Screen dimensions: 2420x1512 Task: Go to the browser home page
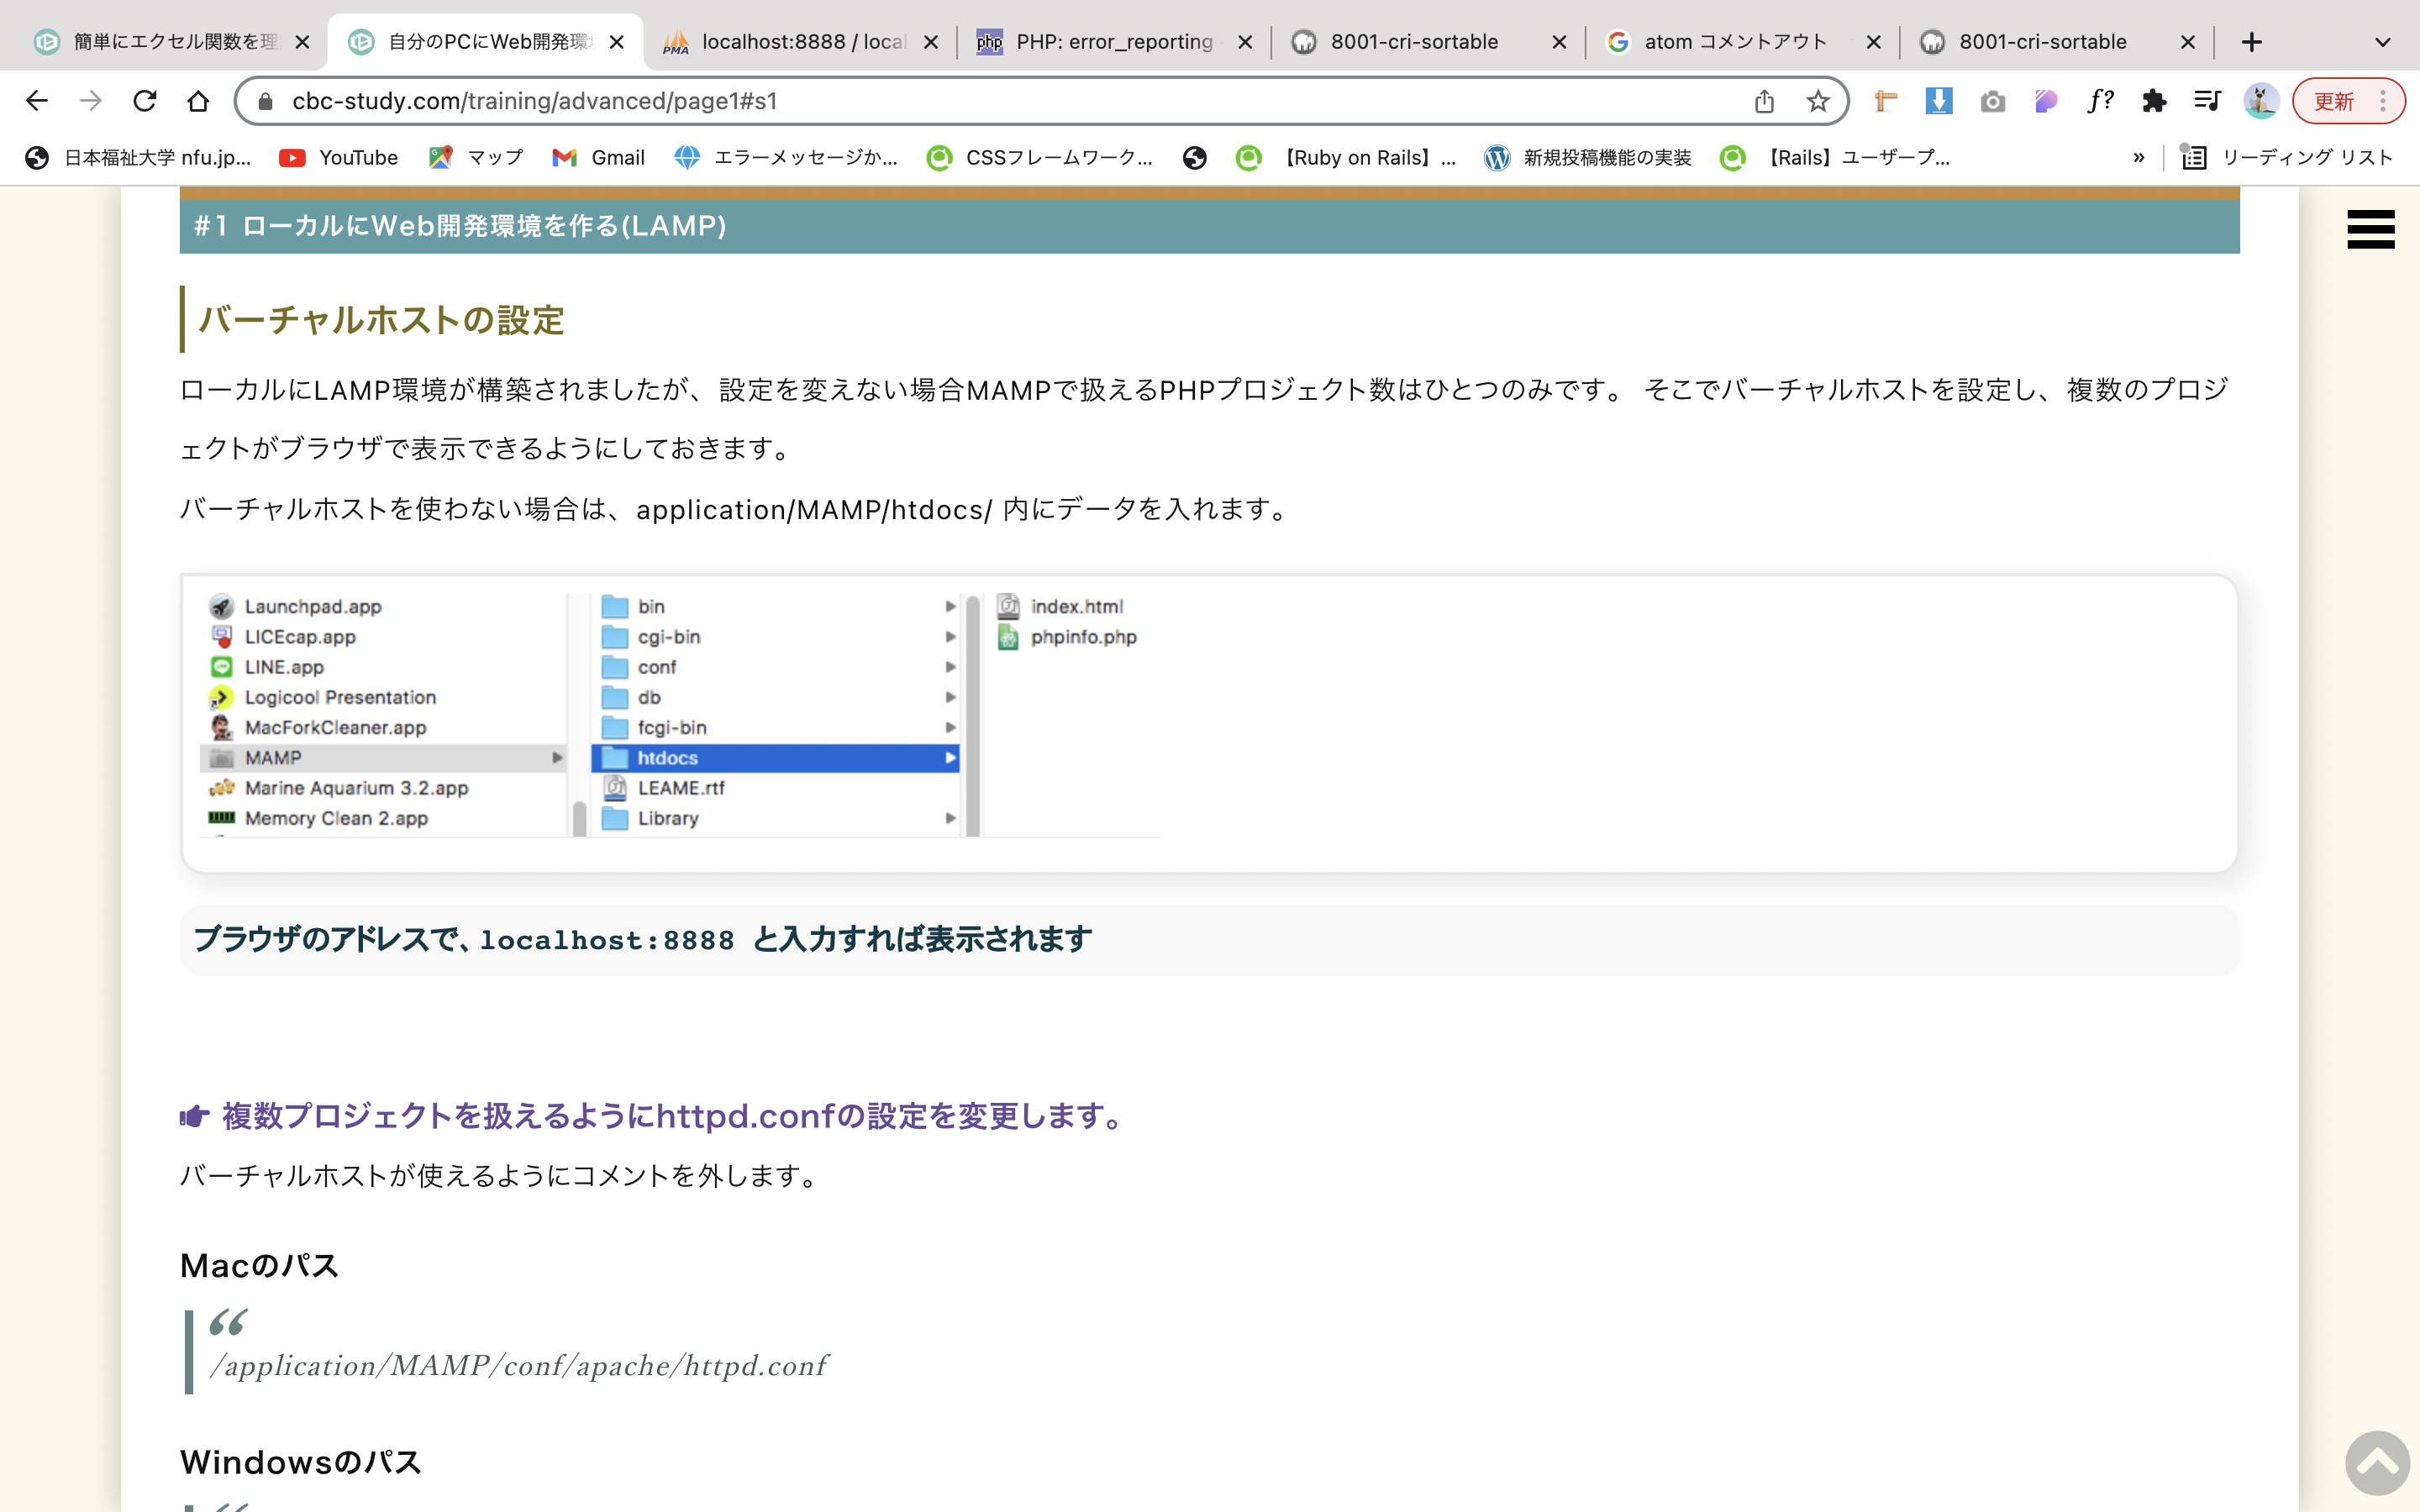pos(198,101)
